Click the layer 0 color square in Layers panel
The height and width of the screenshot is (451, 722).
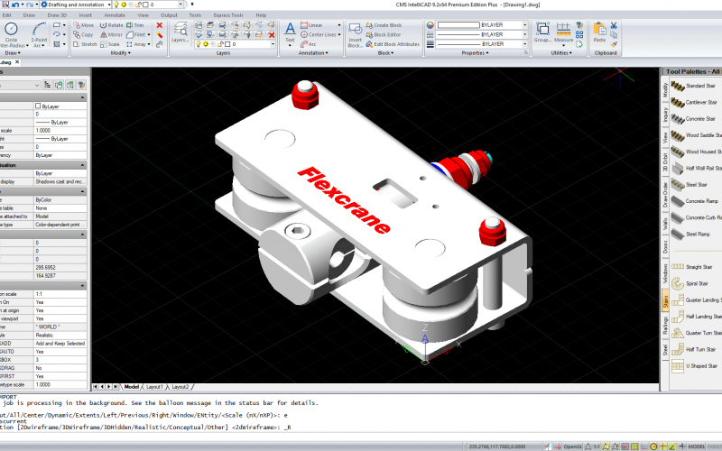(x=227, y=44)
